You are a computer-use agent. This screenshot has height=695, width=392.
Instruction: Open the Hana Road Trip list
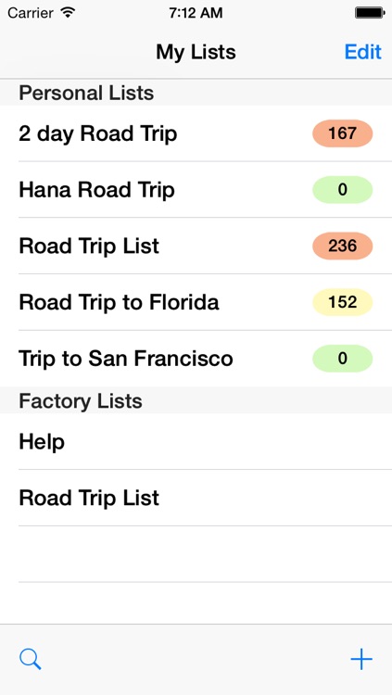coord(196,190)
